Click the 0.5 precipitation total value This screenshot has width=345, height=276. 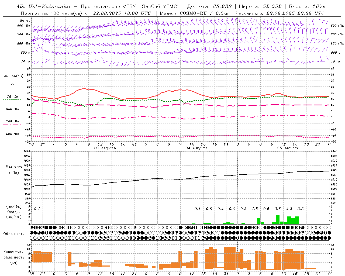[266, 209]
